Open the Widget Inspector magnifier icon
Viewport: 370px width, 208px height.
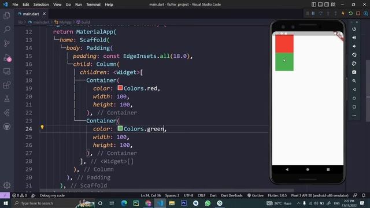tap(365, 13)
